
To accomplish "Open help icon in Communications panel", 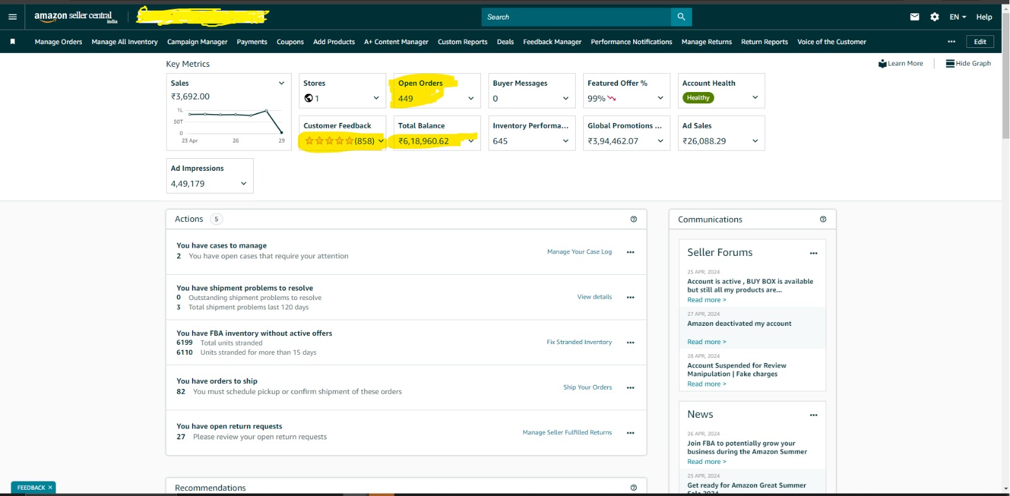I will pyautogui.click(x=823, y=219).
